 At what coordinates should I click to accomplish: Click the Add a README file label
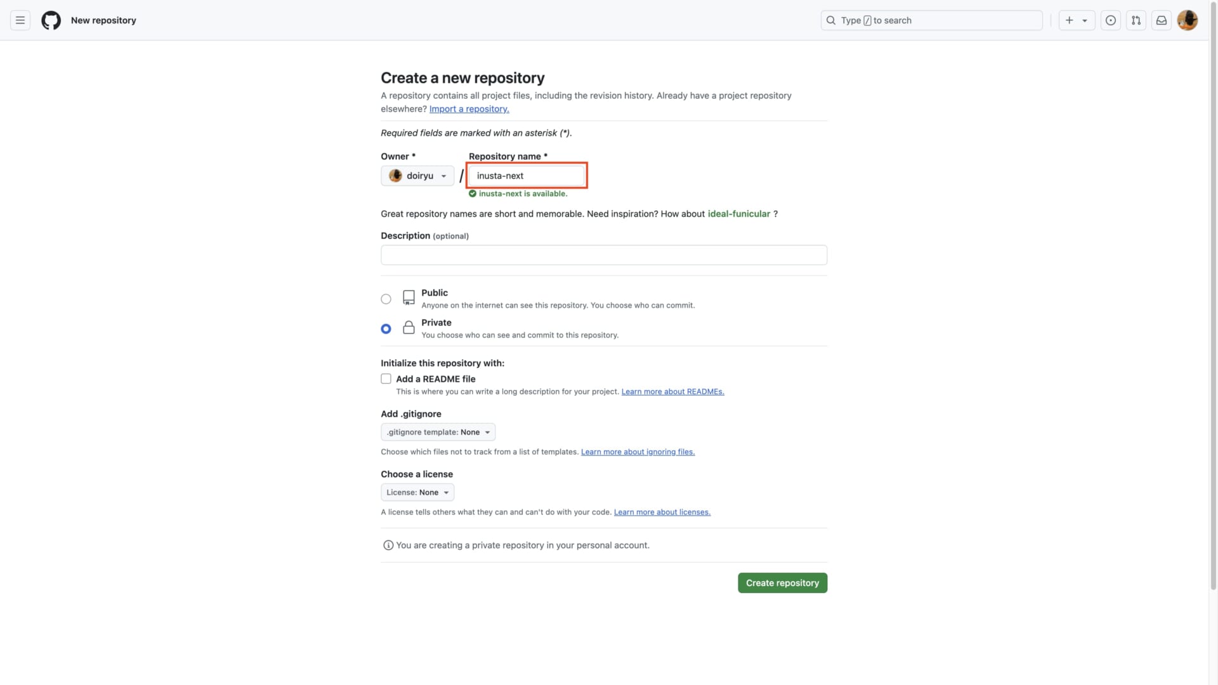(x=435, y=379)
